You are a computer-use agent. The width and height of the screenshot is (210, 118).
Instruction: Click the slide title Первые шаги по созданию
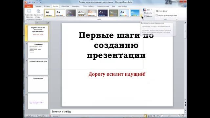click(x=116, y=45)
